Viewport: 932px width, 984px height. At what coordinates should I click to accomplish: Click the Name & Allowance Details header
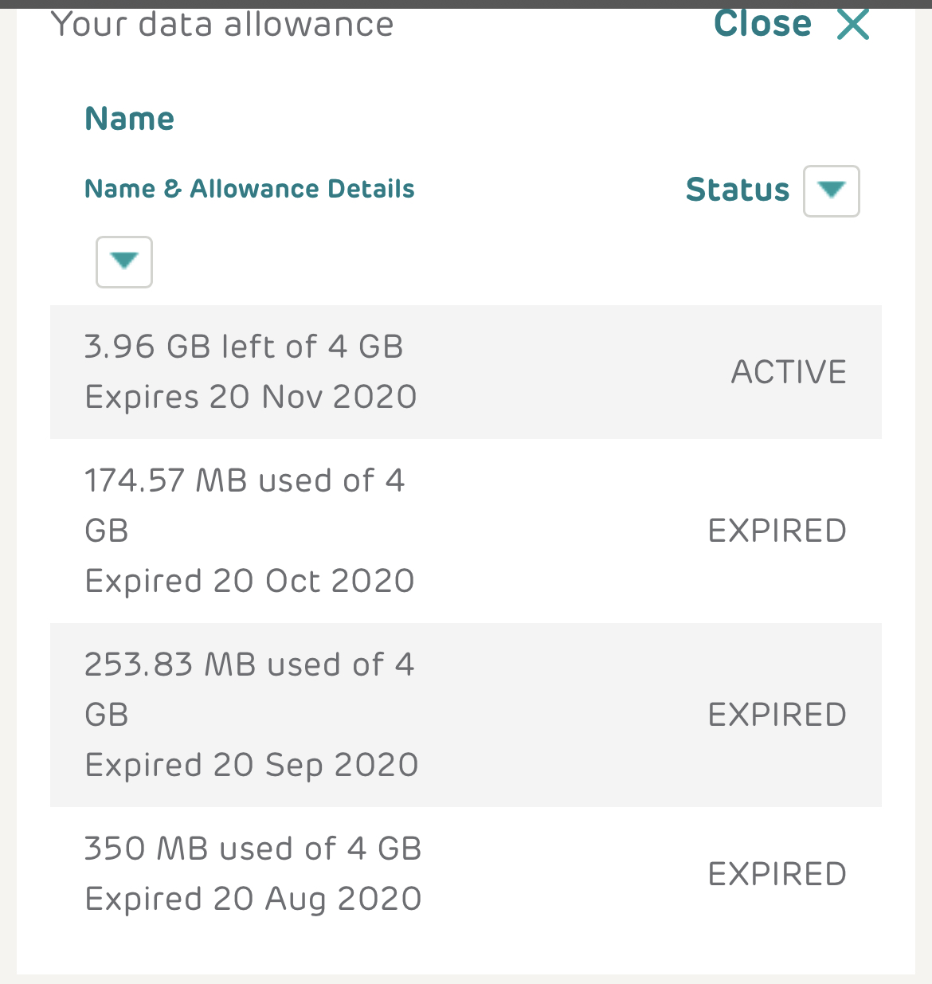[249, 189]
